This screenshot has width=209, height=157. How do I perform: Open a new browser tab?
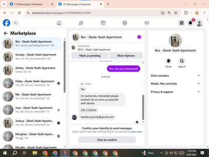108,4
